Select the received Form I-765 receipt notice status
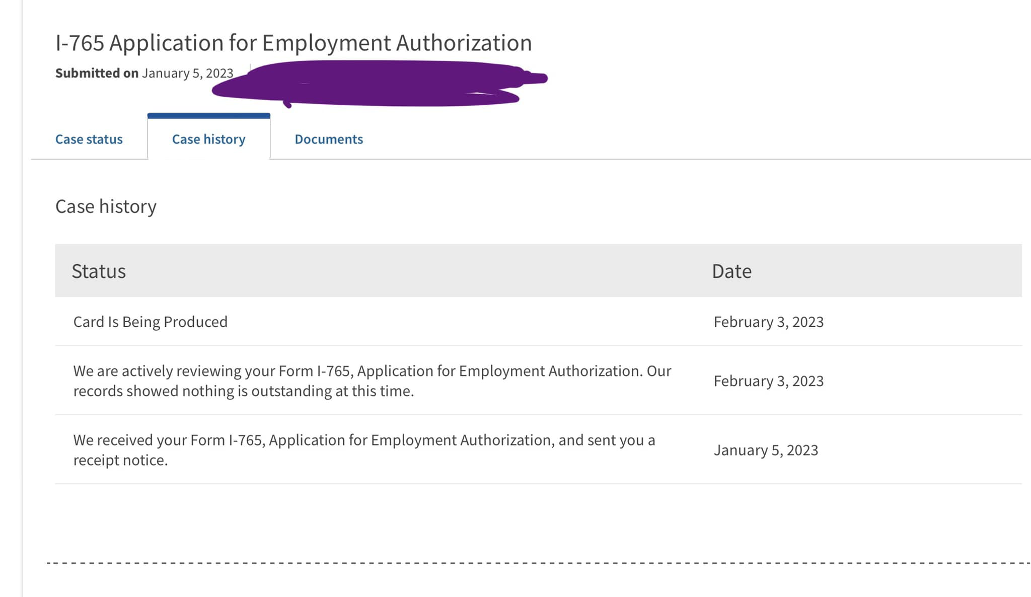 point(364,450)
